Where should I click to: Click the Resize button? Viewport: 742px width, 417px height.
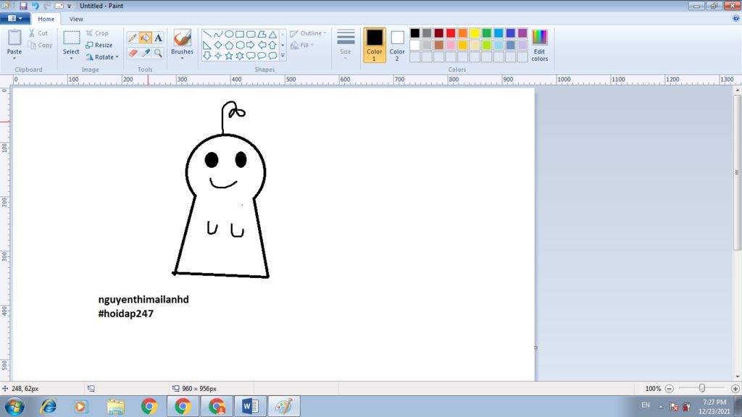pos(99,45)
